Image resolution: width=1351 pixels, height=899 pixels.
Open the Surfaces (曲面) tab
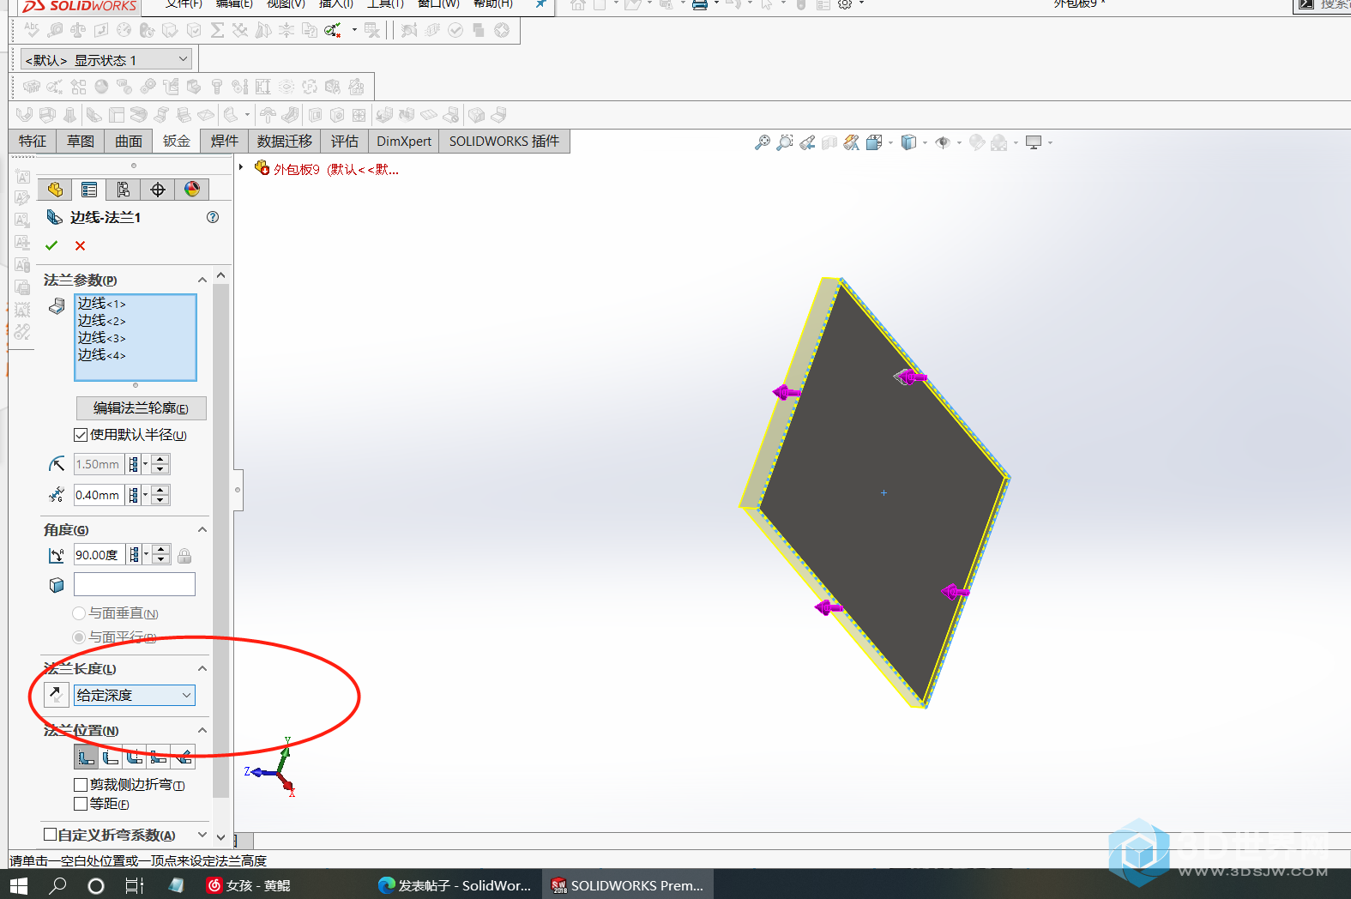click(x=129, y=141)
